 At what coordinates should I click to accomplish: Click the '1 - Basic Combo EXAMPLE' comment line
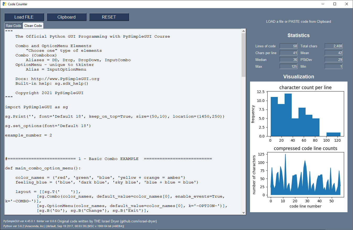click(x=108, y=159)
